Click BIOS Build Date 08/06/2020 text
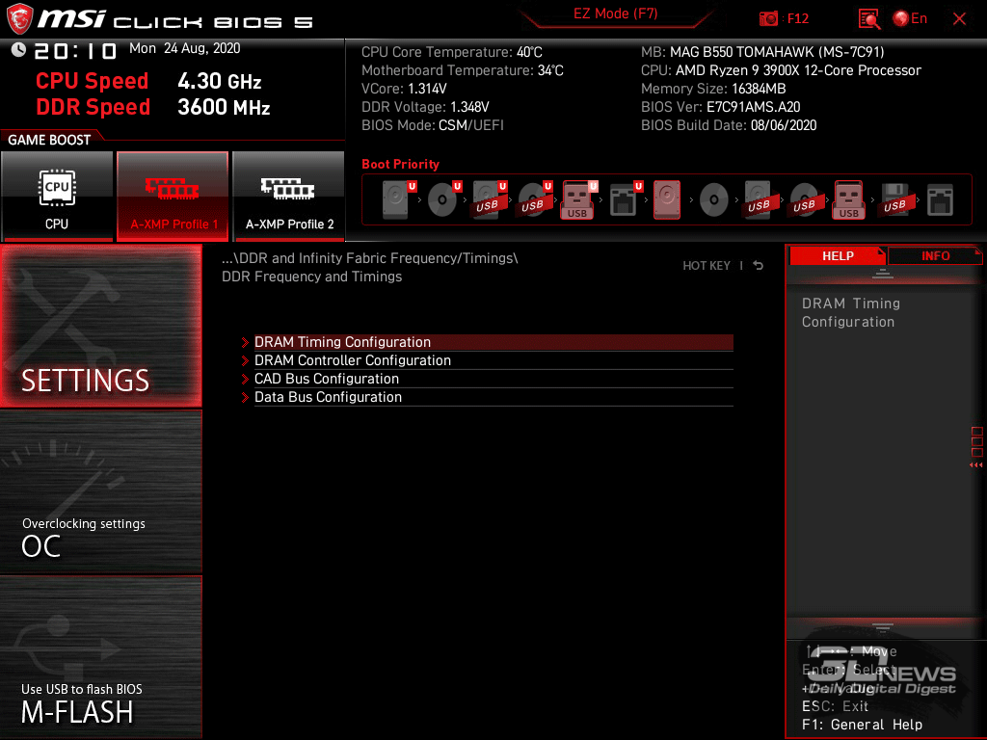This screenshot has height=740, width=987. tap(729, 125)
